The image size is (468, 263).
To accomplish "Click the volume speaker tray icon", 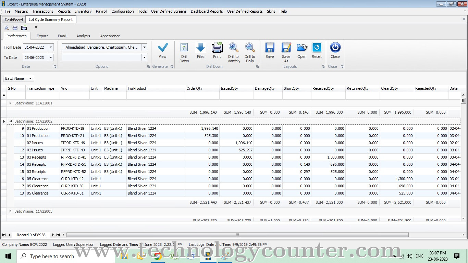I will coord(409,256).
